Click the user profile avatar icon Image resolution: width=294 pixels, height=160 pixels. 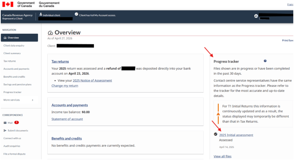click(x=256, y=16)
